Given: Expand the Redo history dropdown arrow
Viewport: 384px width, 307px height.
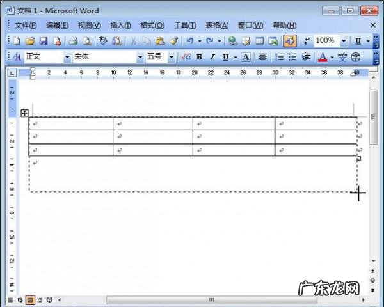Looking at the screenshot, I should coord(220,41).
